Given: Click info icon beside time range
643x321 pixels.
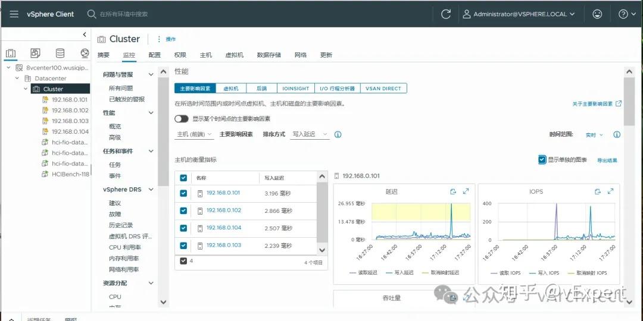Looking at the screenshot, I should (x=617, y=134).
